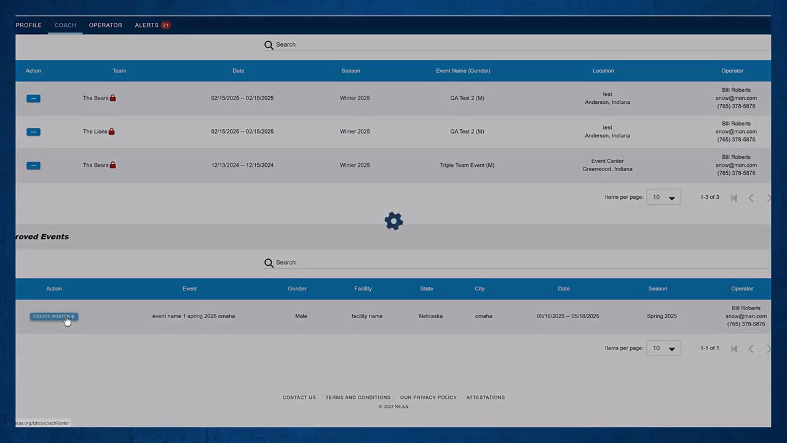The width and height of the screenshot is (787, 443).
Task: Sort top table by Location header
Action: [603, 71]
